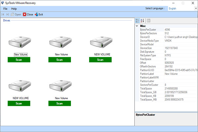Select the OffsetInSectors property row
This screenshot has height=132, width=198.
pyautogui.click(x=168, y=66)
